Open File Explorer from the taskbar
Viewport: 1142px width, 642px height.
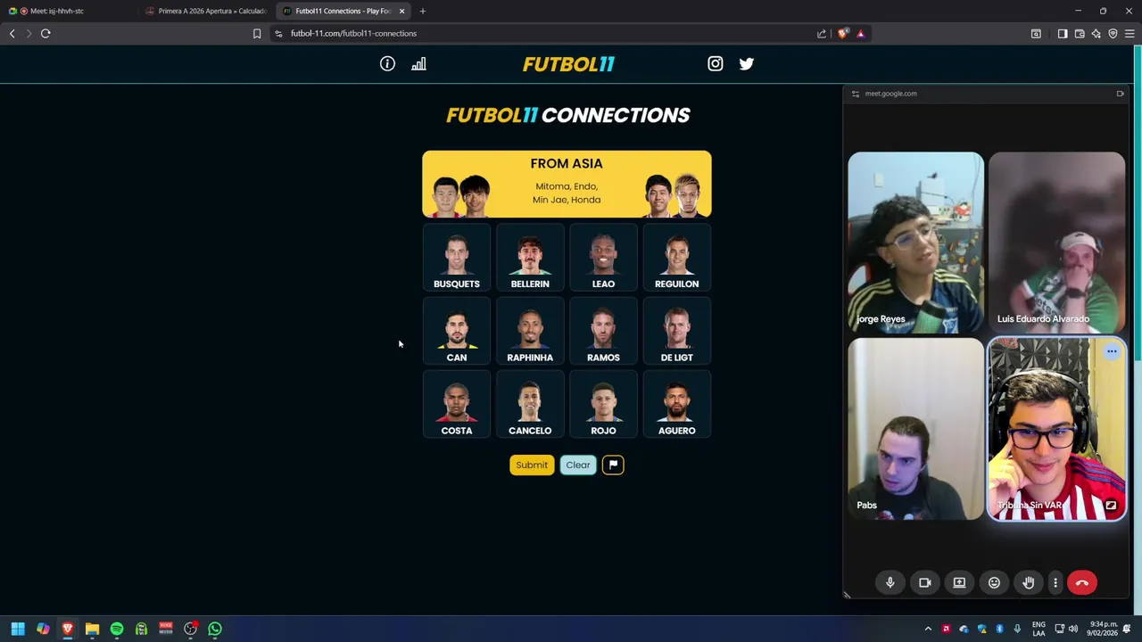tap(92, 629)
